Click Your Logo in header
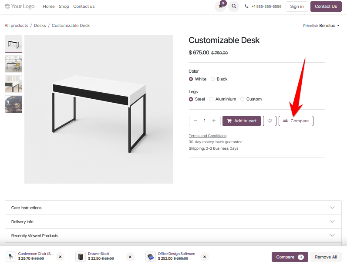 (x=20, y=7)
